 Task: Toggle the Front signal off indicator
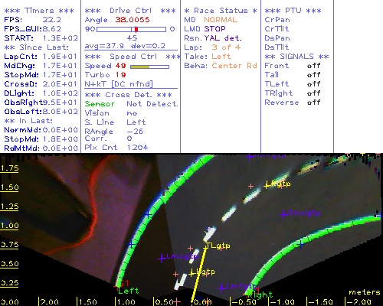point(314,66)
